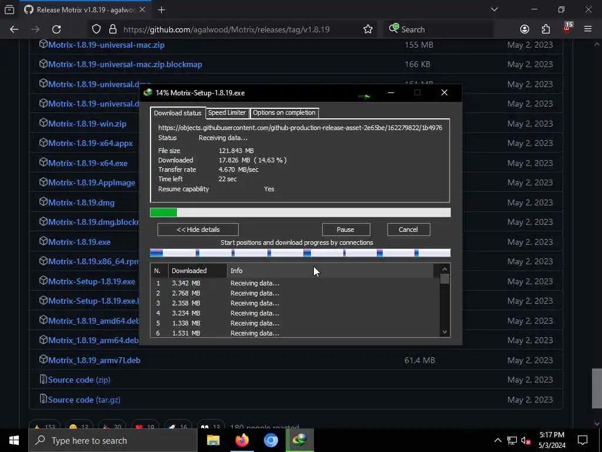The height and width of the screenshot is (452, 602).
Task: Download Motrix_1.8.19_armv7l.deb
Action: (x=95, y=361)
